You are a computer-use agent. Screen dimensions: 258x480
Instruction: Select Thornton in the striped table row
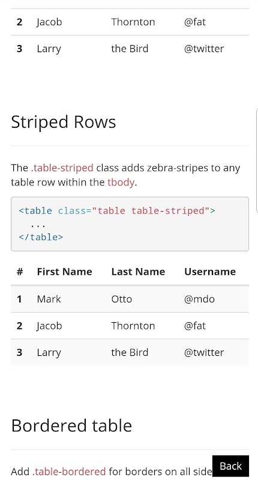(x=133, y=325)
